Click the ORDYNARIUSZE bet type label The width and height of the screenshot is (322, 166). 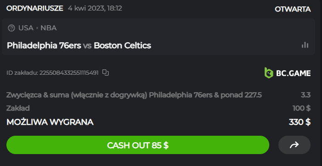pos(35,8)
